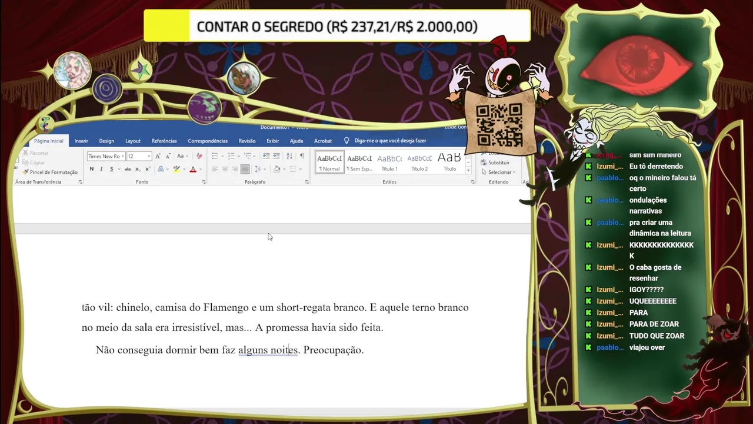Toggle justified text alignment
This screenshot has height=424, width=753.
pos(245,169)
